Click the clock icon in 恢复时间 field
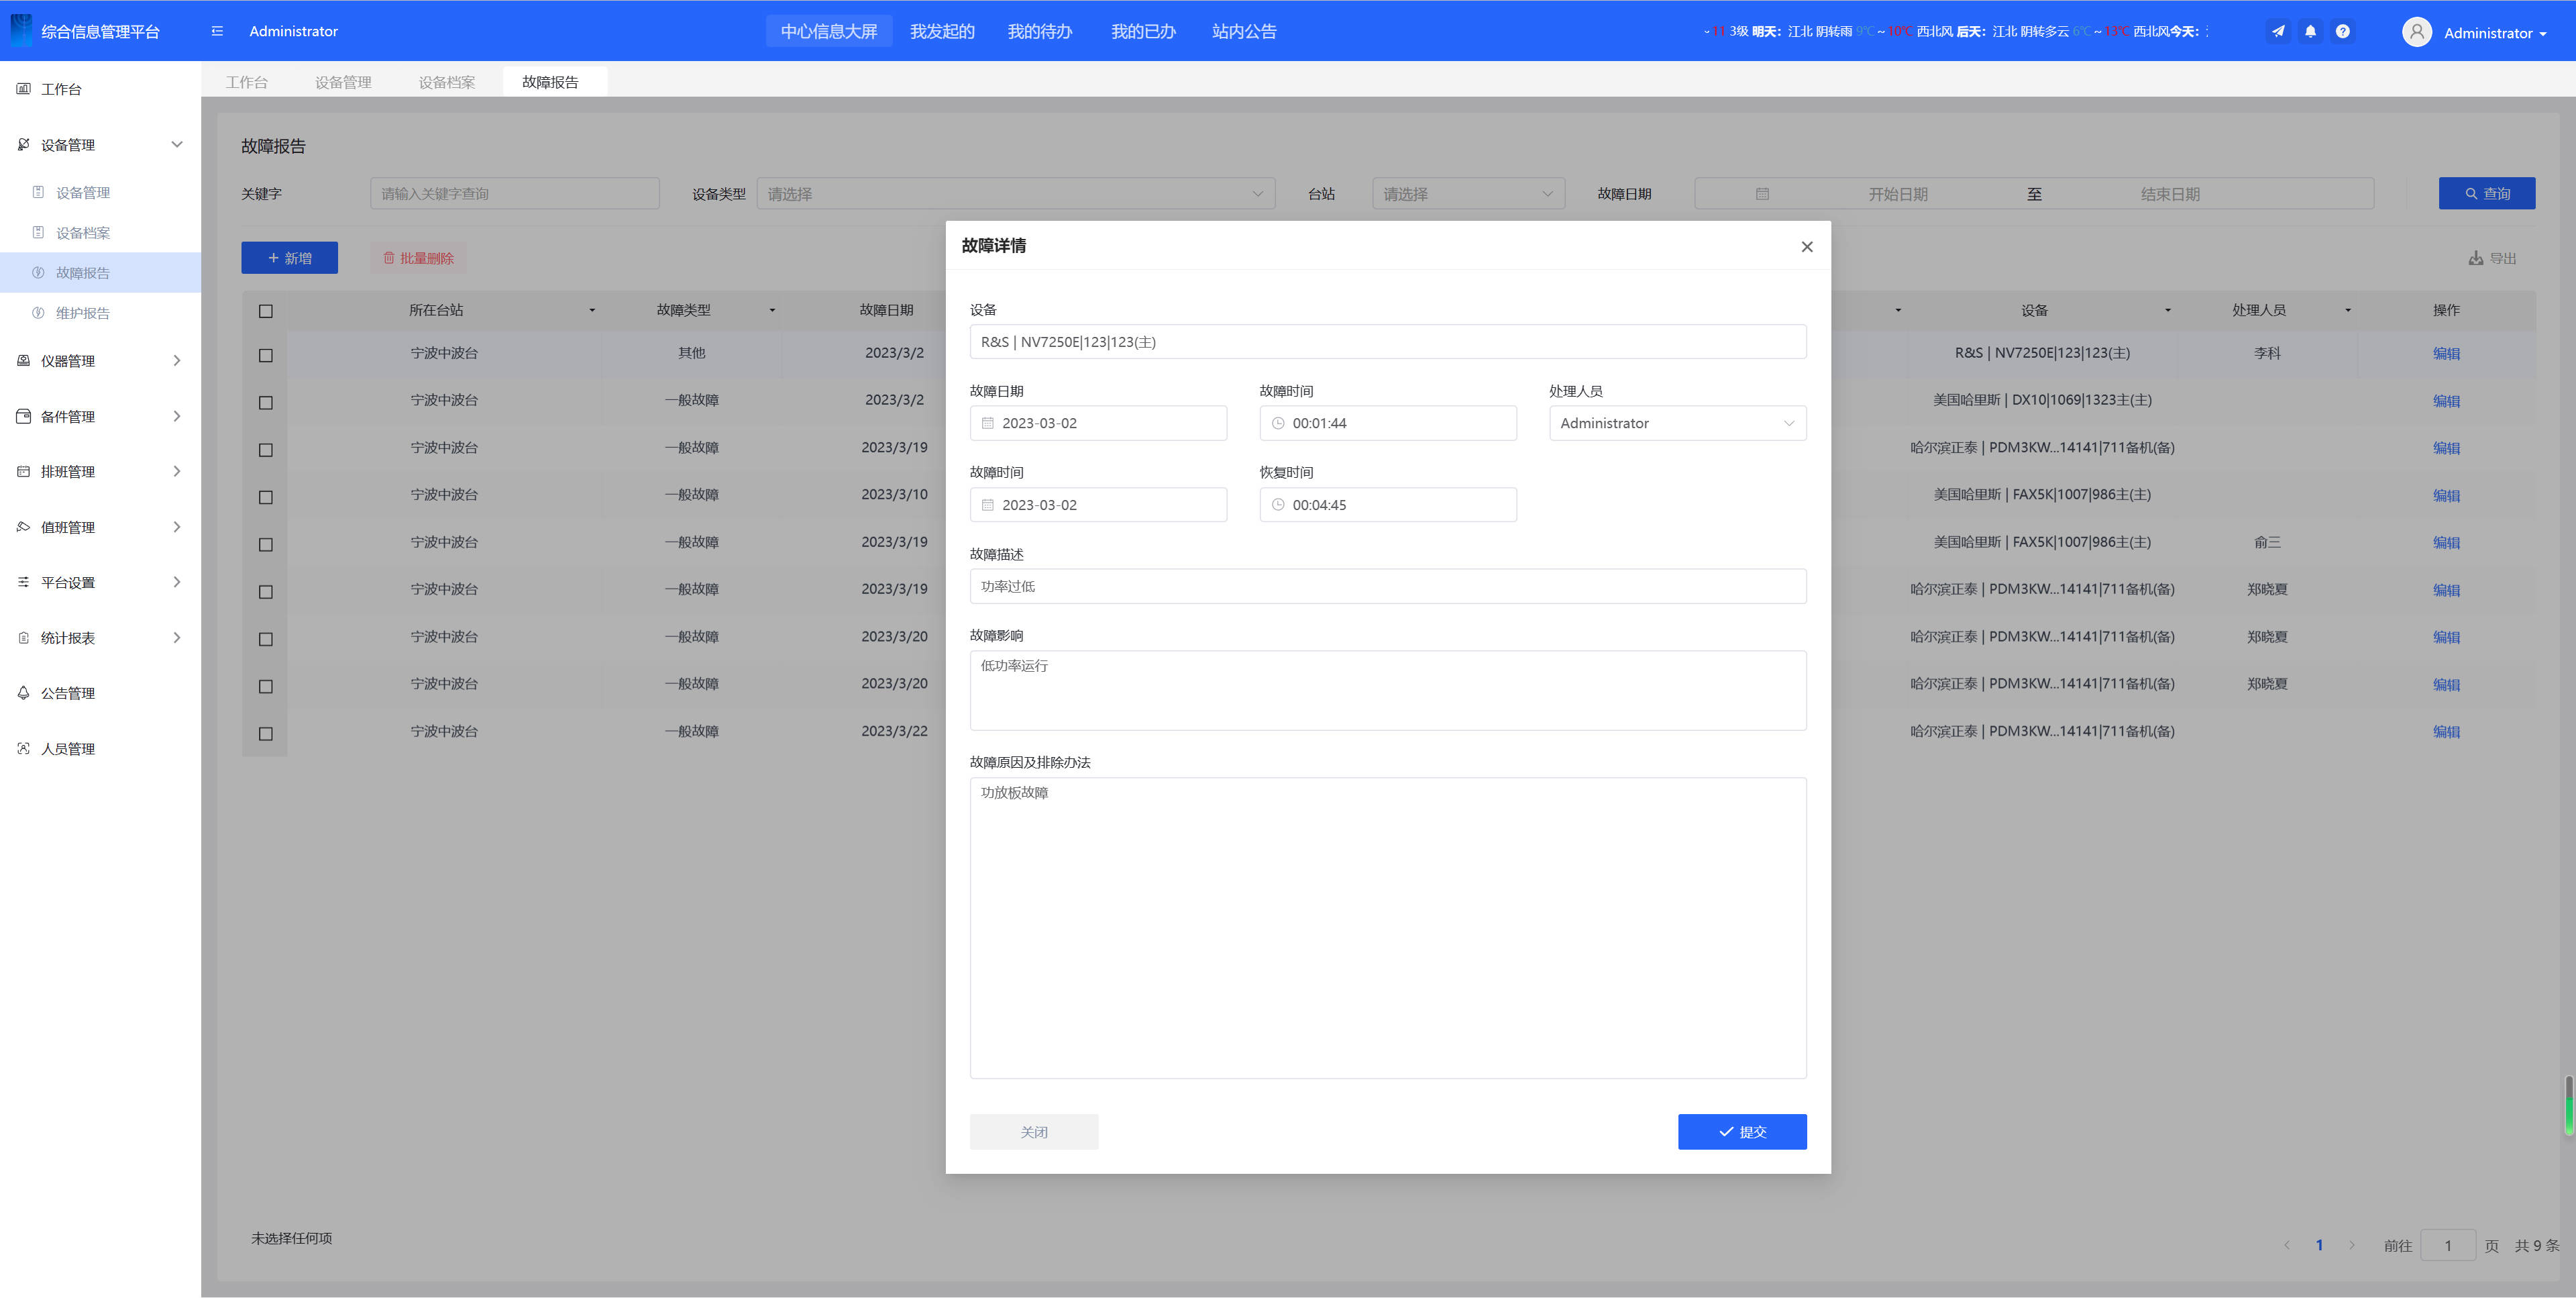 [x=1278, y=505]
